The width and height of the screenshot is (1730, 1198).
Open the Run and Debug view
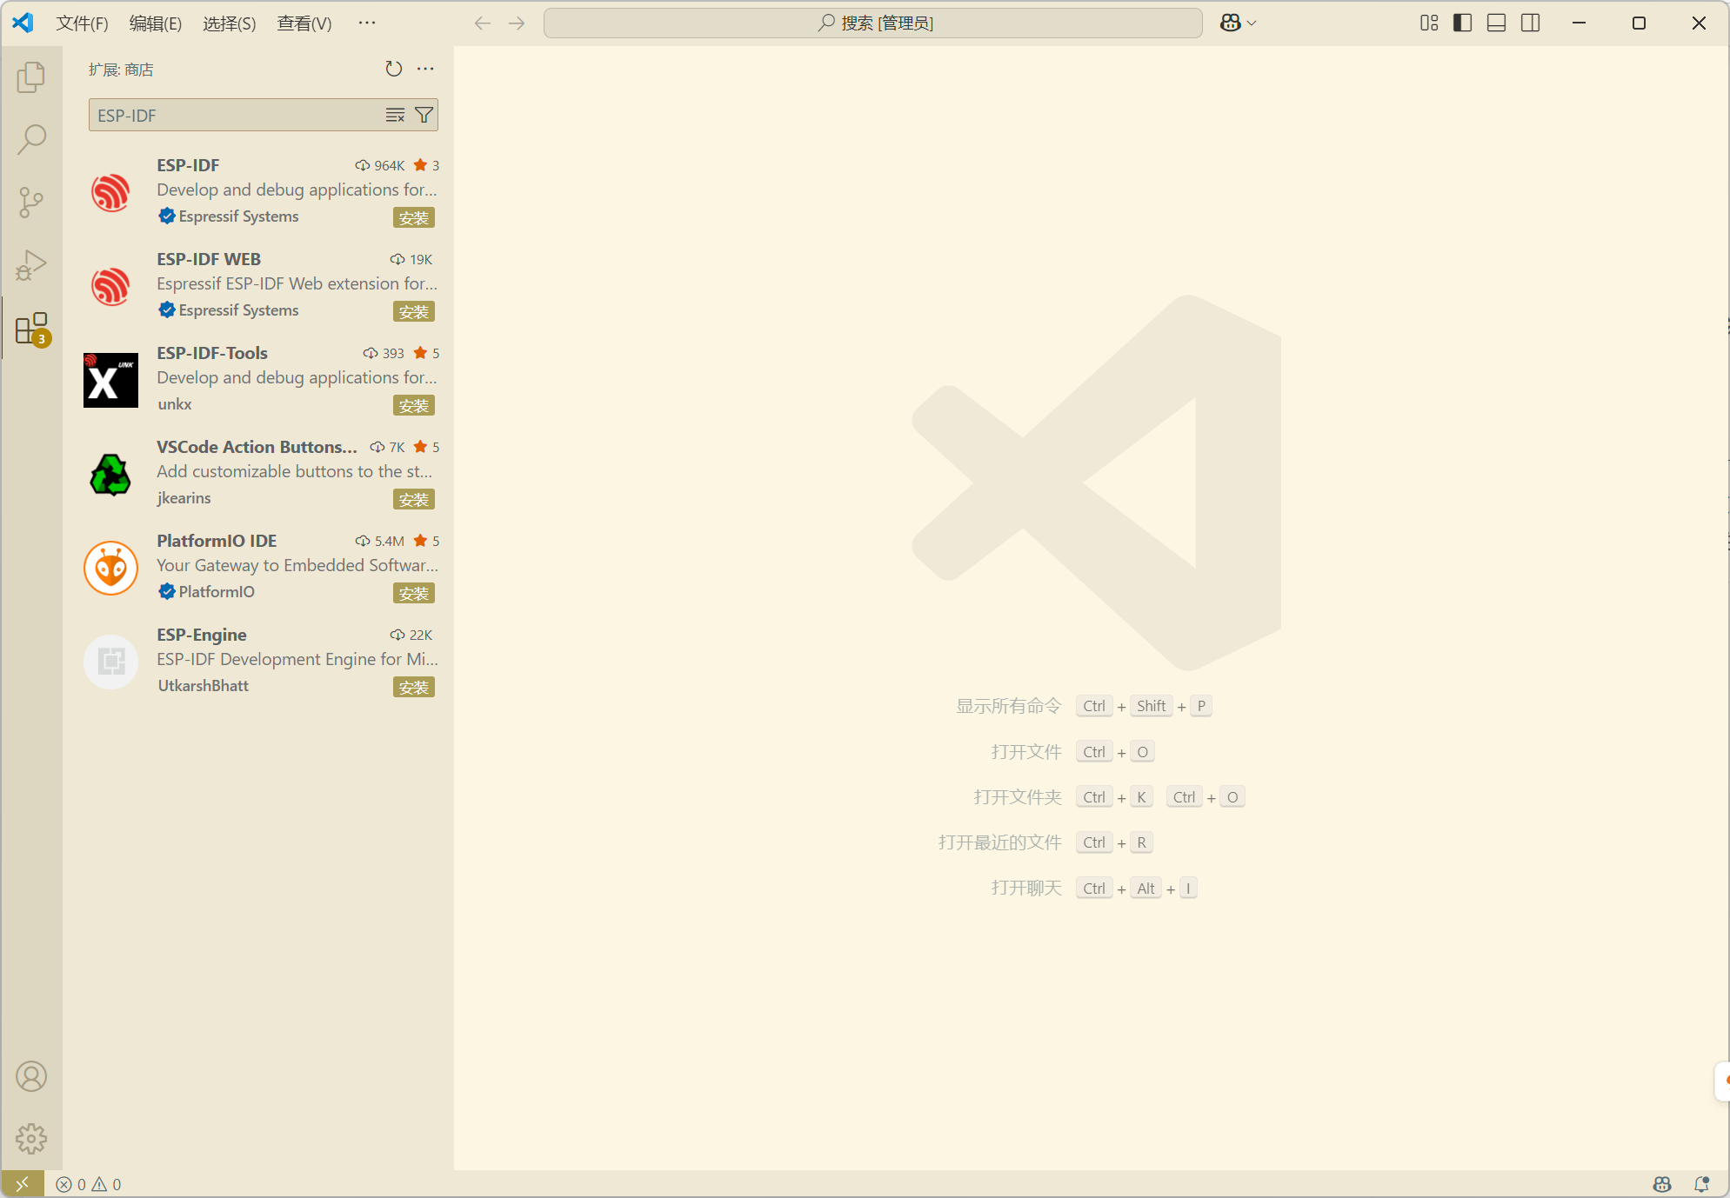click(31, 265)
